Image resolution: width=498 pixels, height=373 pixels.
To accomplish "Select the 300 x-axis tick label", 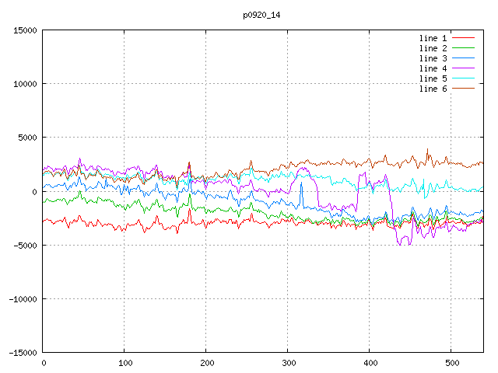I will pos(288,363).
